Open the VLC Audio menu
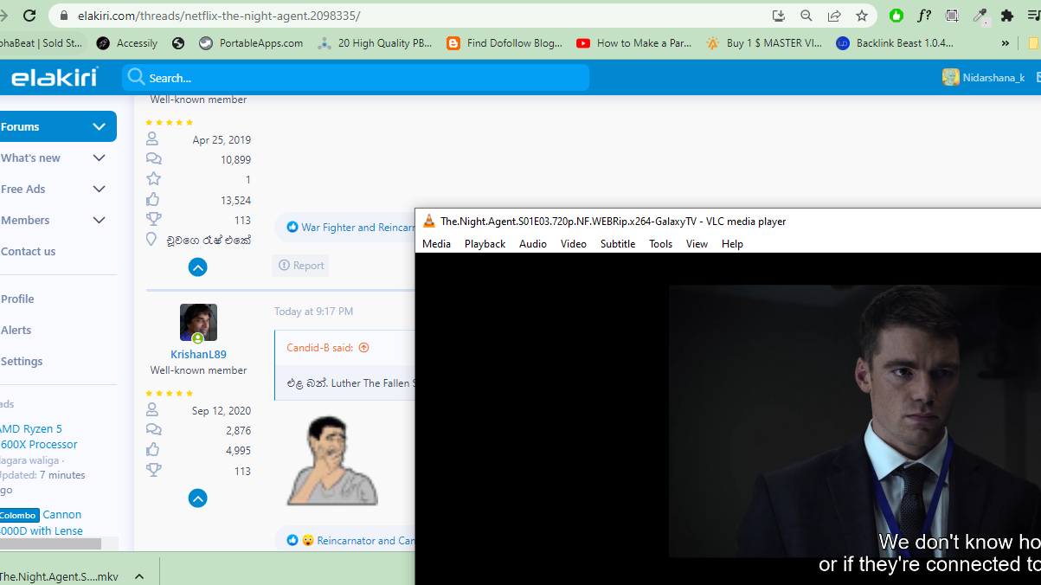The width and height of the screenshot is (1041, 585). click(533, 244)
